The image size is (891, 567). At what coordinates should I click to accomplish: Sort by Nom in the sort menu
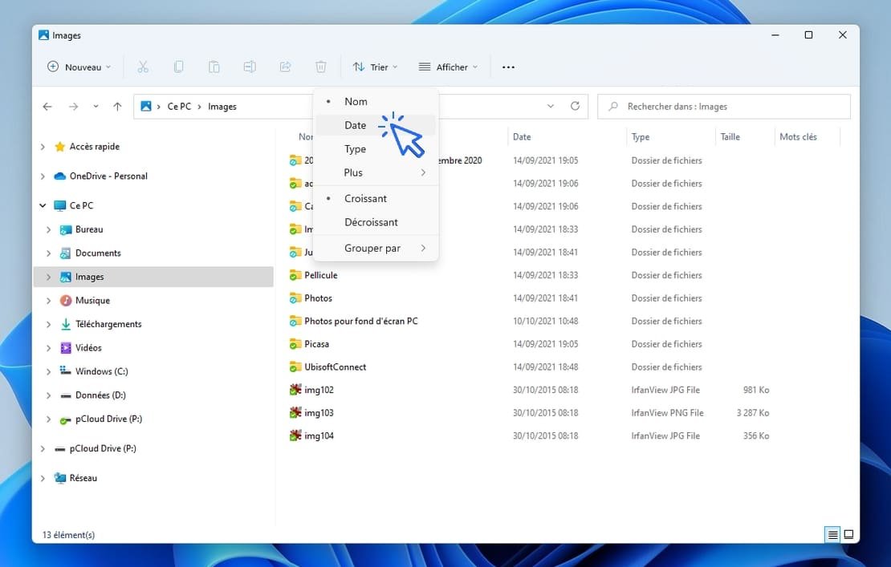[x=376, y=102]
